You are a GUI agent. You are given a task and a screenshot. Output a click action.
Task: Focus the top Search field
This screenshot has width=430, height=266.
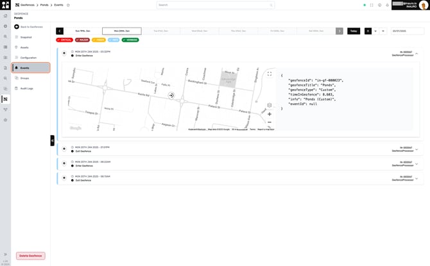click(x=216, y=5)
